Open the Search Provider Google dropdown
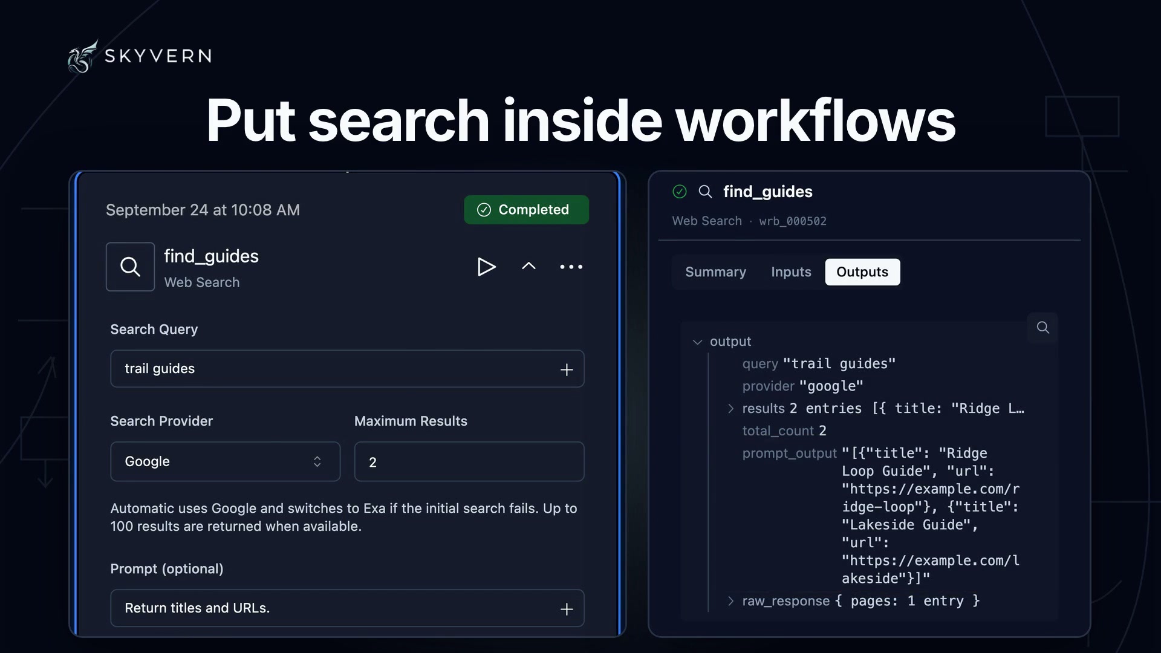Image resolution: width=1161 pixels, height=653 pixels. [x=225, y=461]
